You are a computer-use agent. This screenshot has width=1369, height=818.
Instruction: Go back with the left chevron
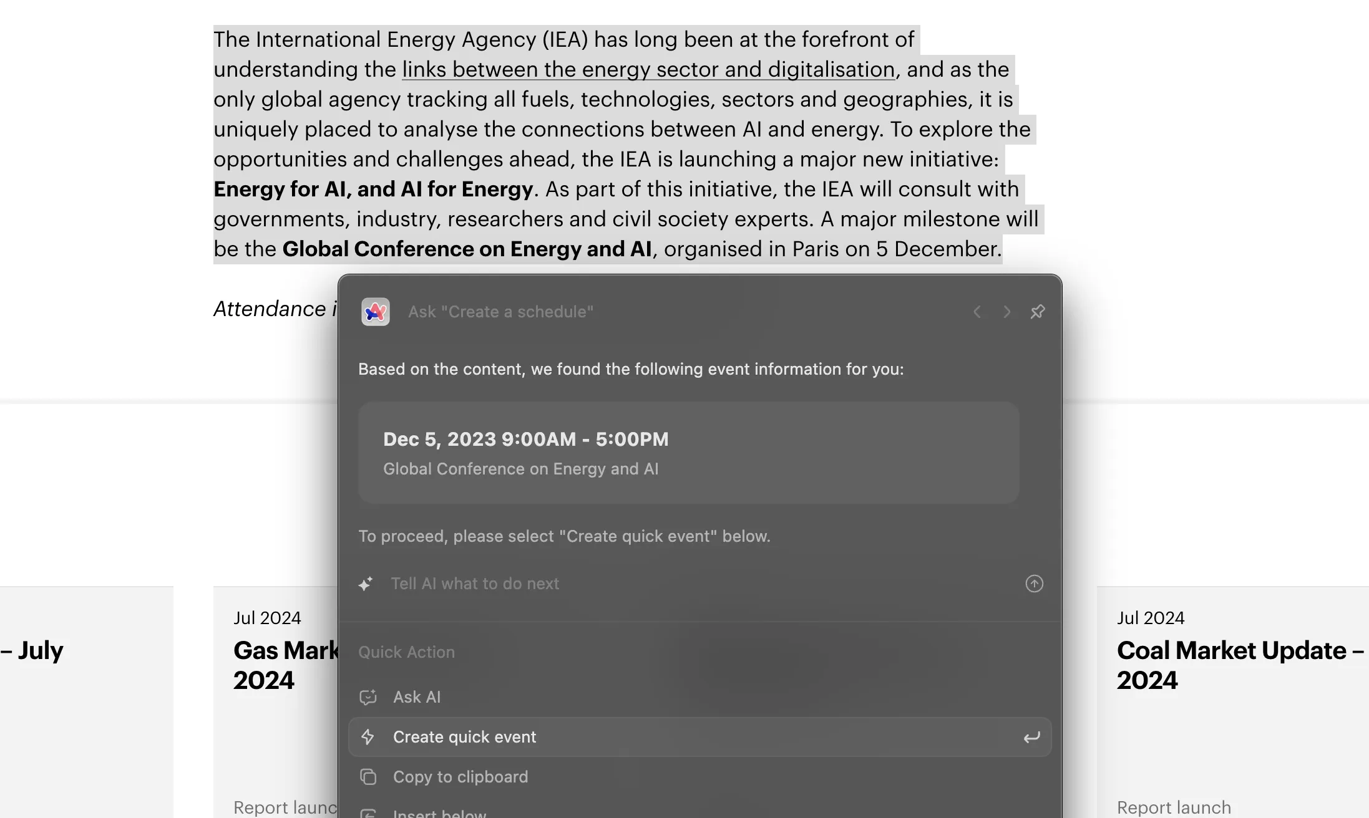point(977,312)
